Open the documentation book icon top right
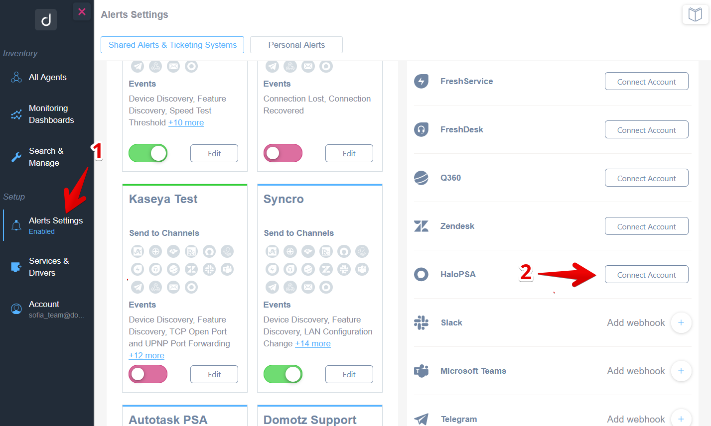Viewport: 711px width, 426px height. pos(695,14)
